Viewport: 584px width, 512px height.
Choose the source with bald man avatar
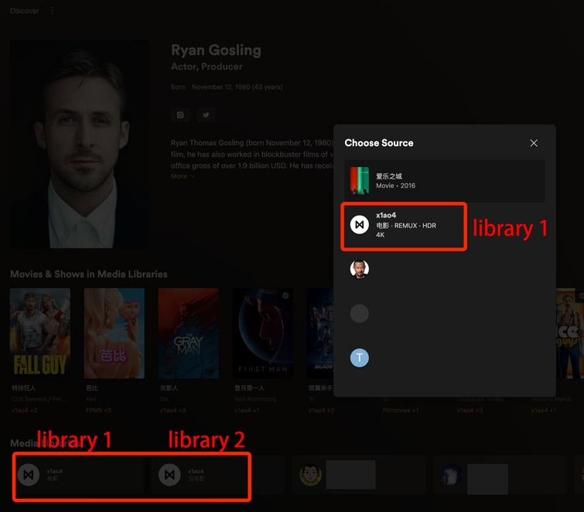[x=360, y=269]
